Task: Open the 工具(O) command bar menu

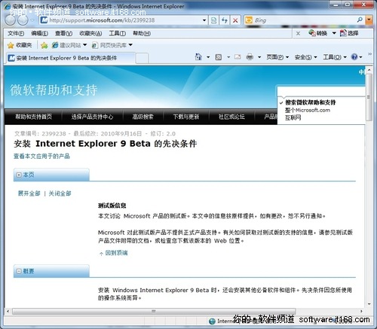Action: [x=335, y=57]
